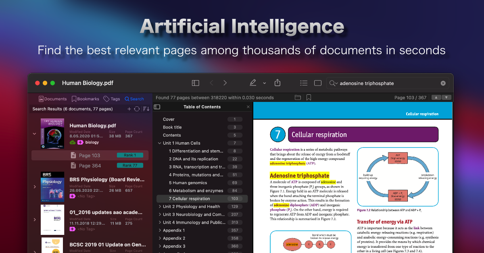Select the annotation pen tool
Image resolution: width=484 pixels, height=253 pixels.
[253, 83]
